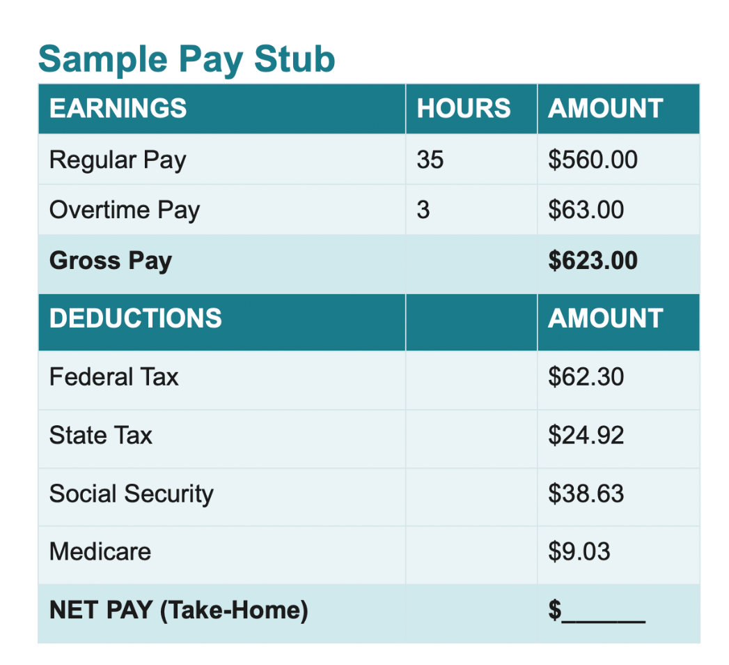The width and height of the screenshot is (729, 665).
Task: Select the Medicare amount $9.03
Action: point(579,552)
